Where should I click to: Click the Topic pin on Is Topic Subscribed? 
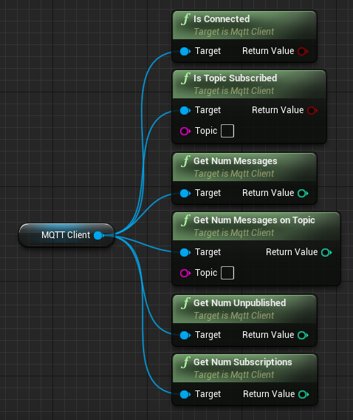point(185,131)
